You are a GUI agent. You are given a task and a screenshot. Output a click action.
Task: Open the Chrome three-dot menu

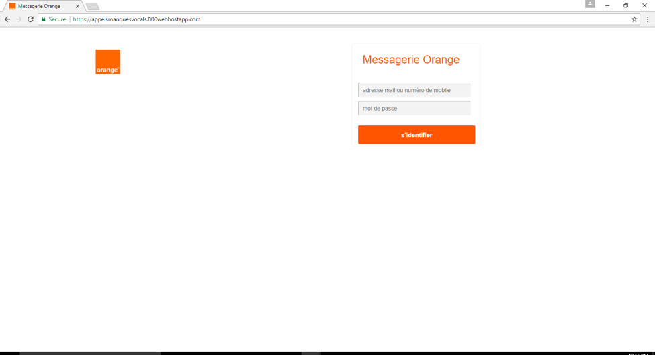tap(648, 19)
